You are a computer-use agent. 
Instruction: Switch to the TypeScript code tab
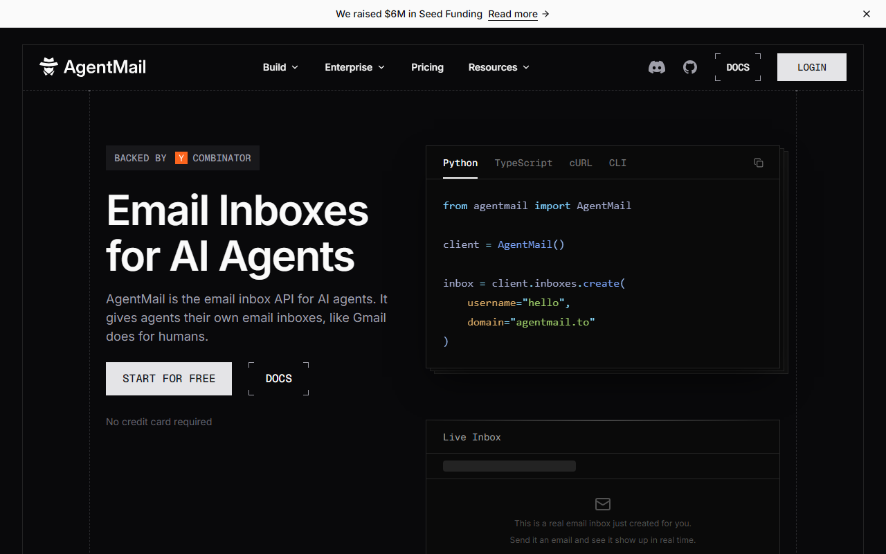(523, 163)
